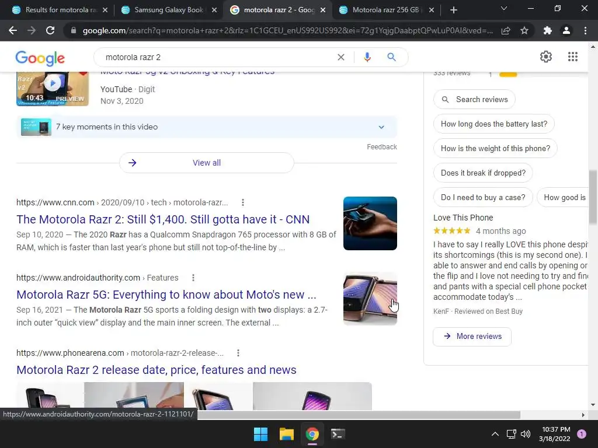Screen dimensions: 598x448
Task: Open the CNN result thumbnail image
Action: pyautogui.click(x=370, y=223)
